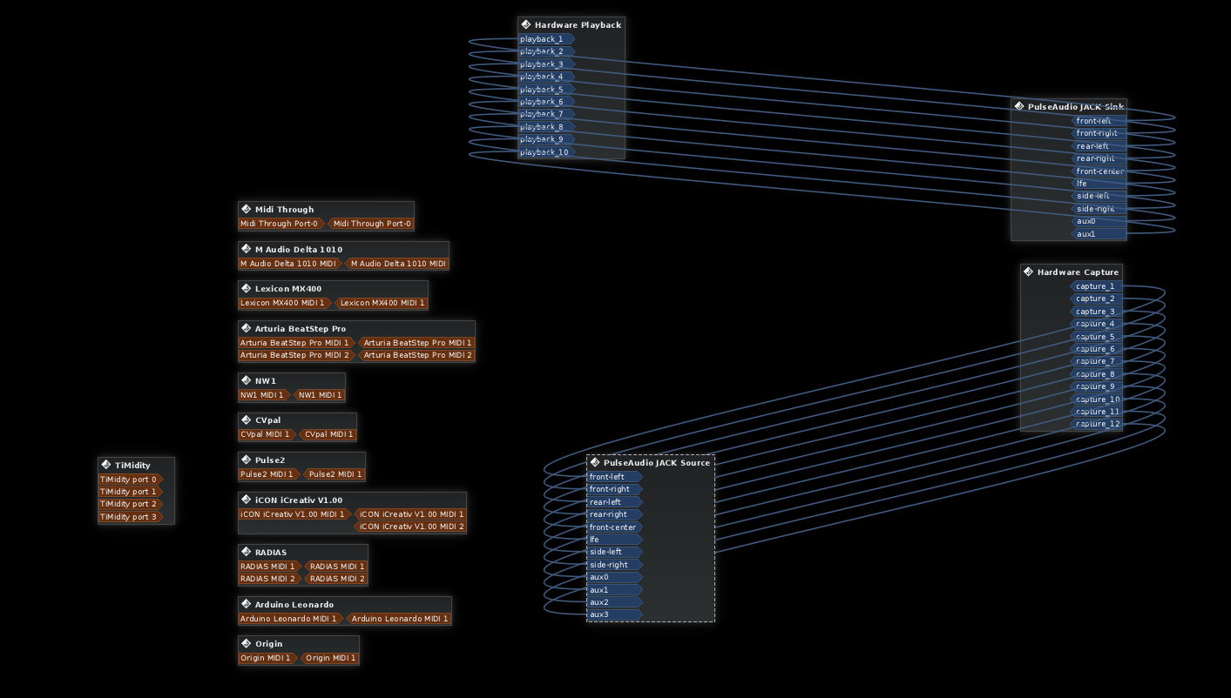The image size is (1231, 698).
Task: Select aux1 port on PulseAudio JACK Sink
Action: [x=1099, y=234]
